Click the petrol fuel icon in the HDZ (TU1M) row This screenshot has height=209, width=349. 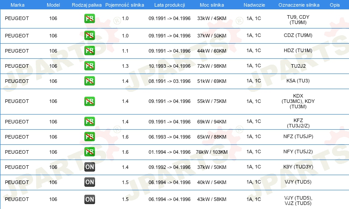click(89, 51)
